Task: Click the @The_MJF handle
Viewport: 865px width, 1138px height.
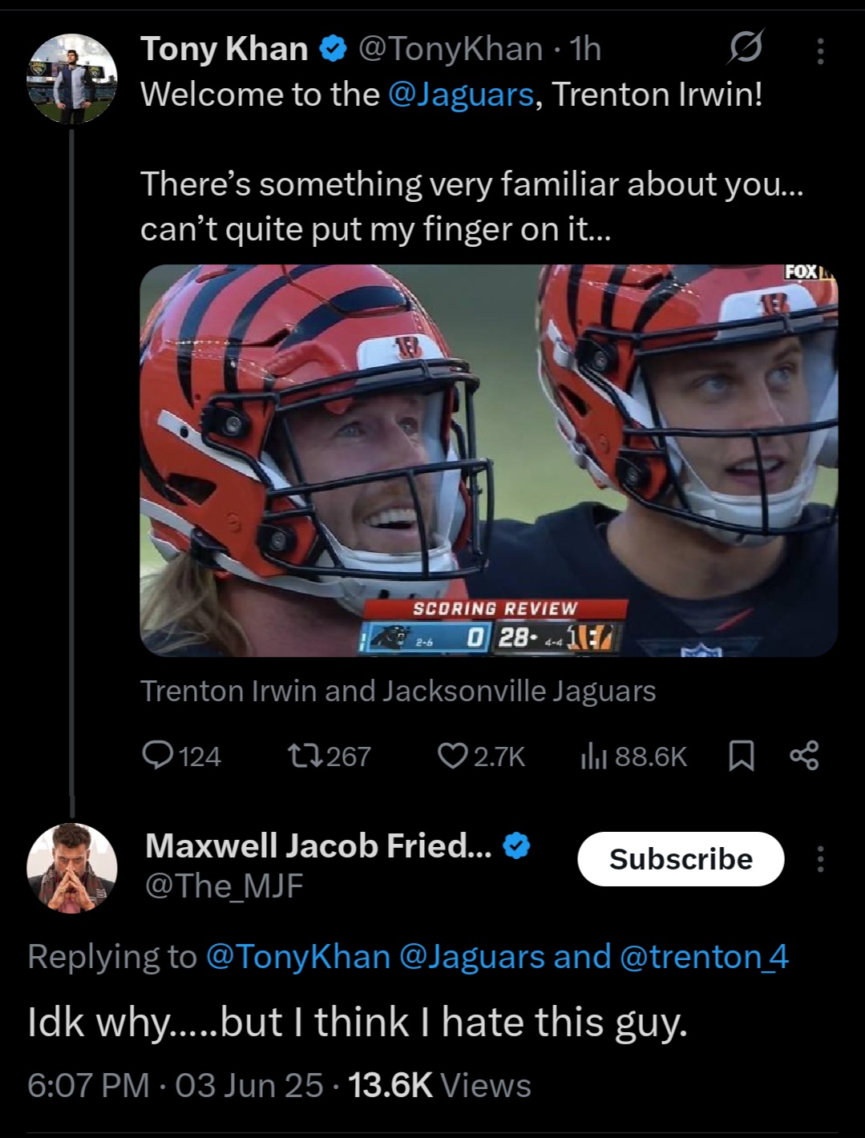Action: pos(224,886)
